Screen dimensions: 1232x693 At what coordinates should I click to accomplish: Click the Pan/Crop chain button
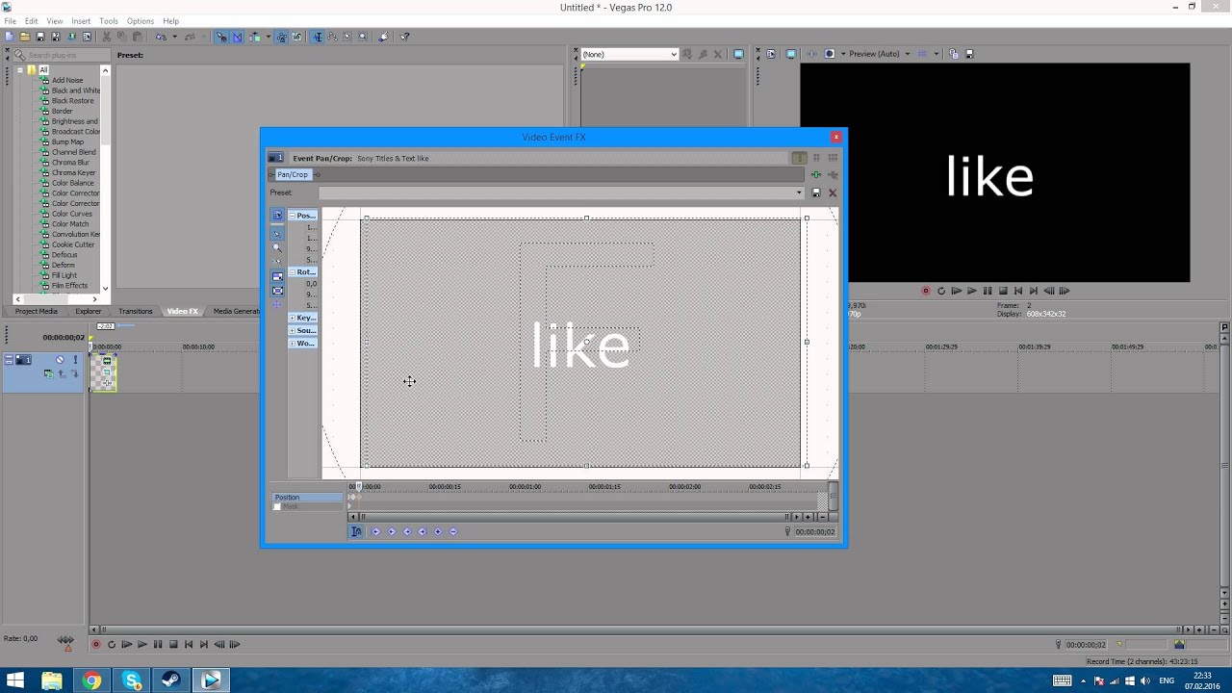pyautogui.click(x=293, y=174)
